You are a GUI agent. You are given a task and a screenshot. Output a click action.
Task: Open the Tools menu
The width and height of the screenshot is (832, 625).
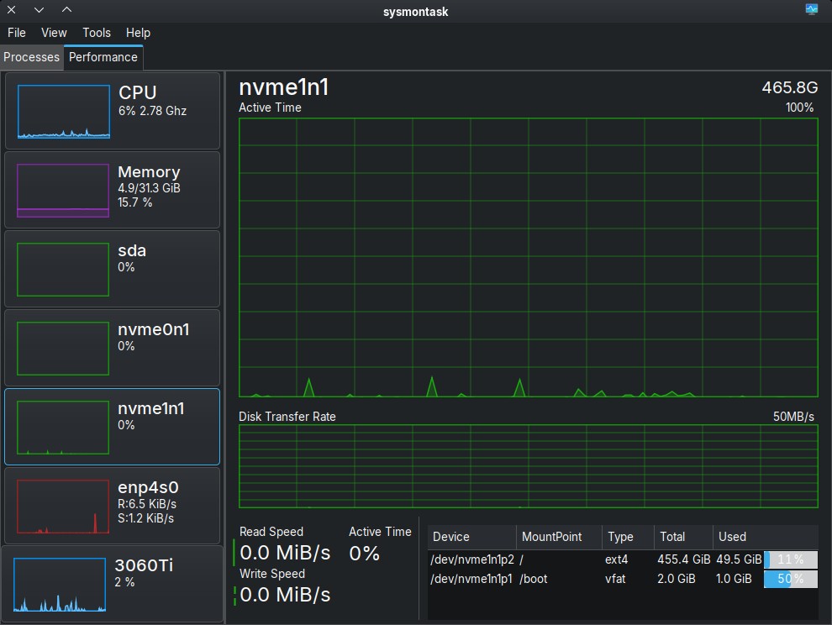[97, 33]
